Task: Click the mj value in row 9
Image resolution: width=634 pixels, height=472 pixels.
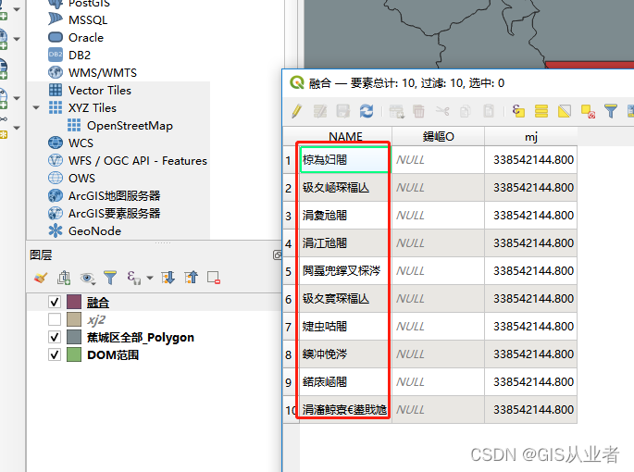Action: (x=531, y=382)
